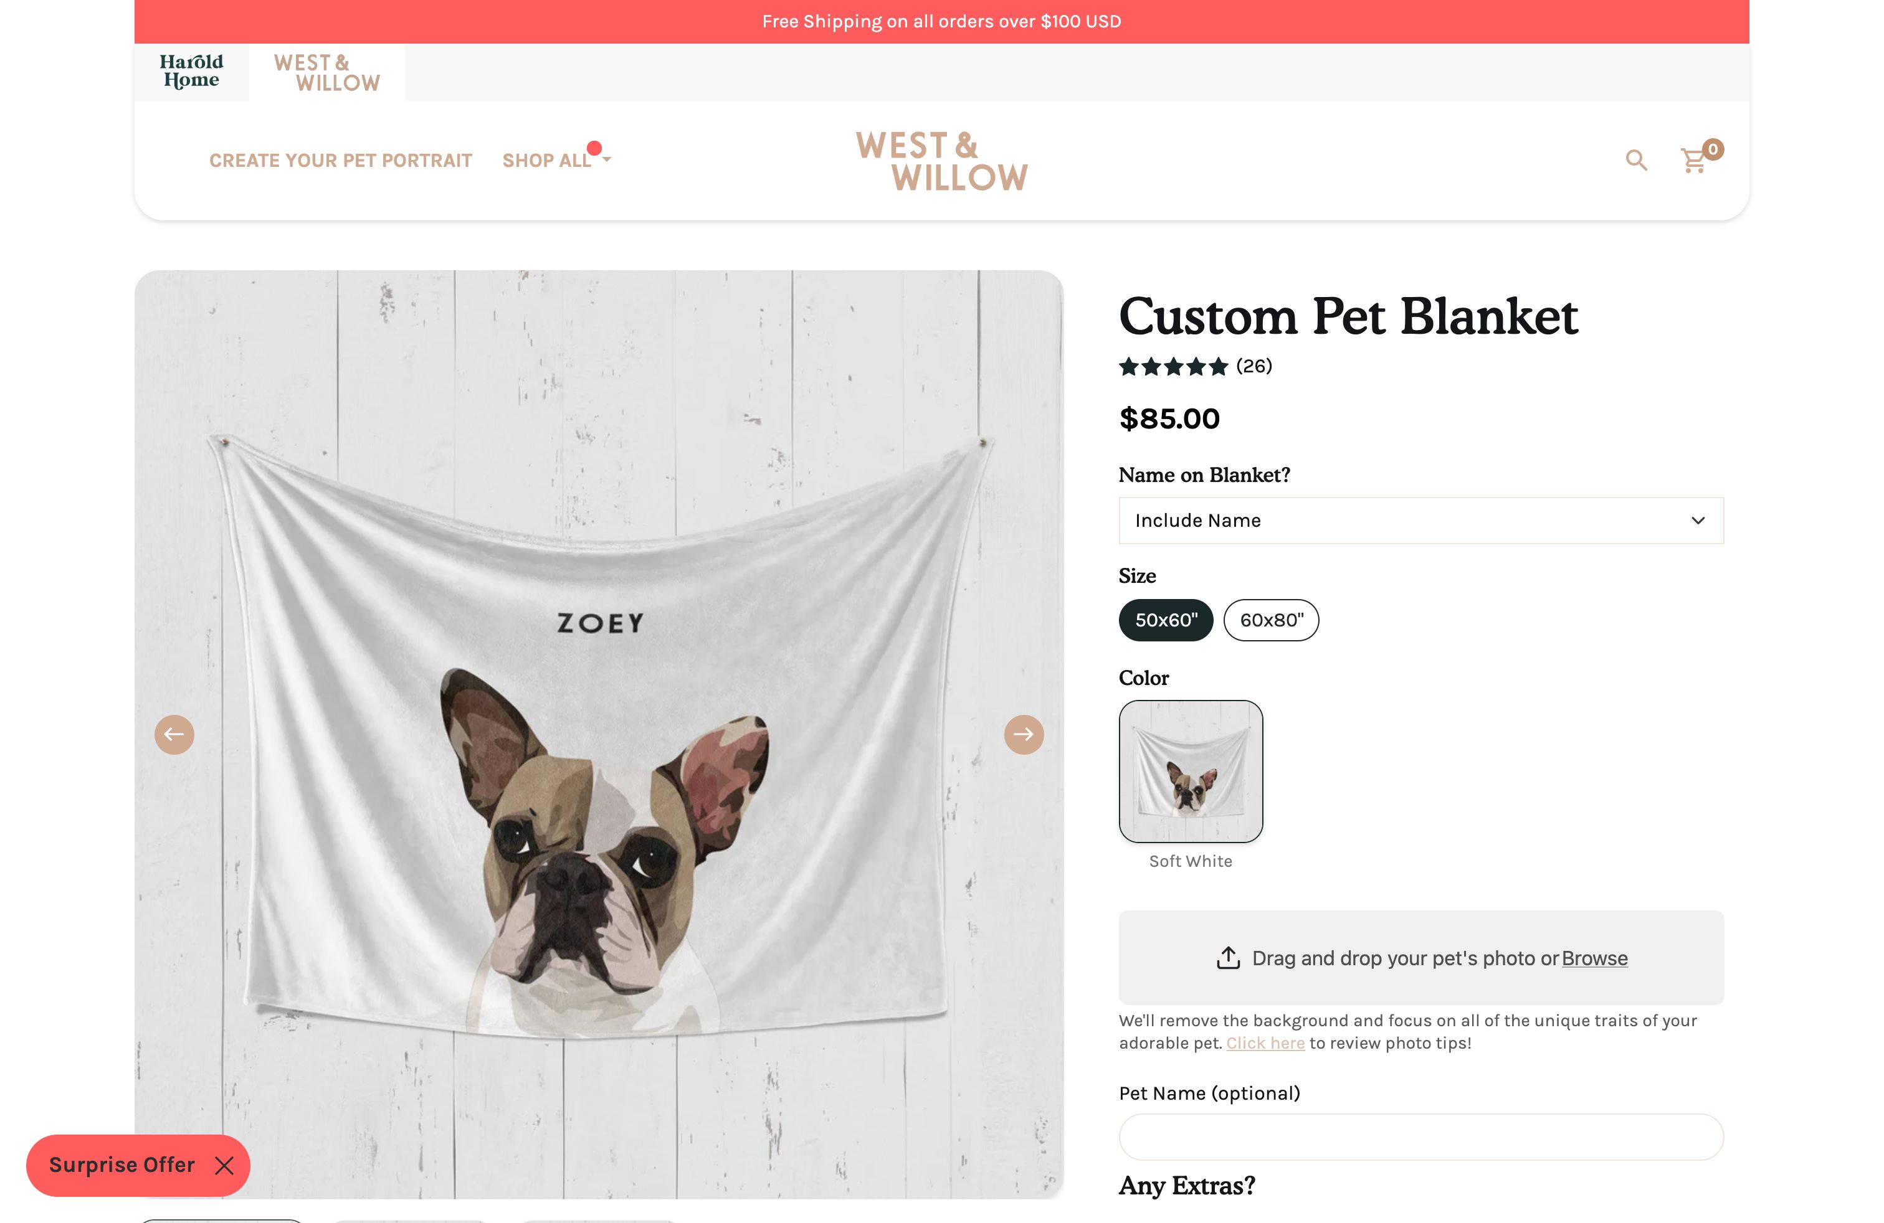Open the Name on Blanket dropdown
1884x1223 pixels.
coord(1421,521)
